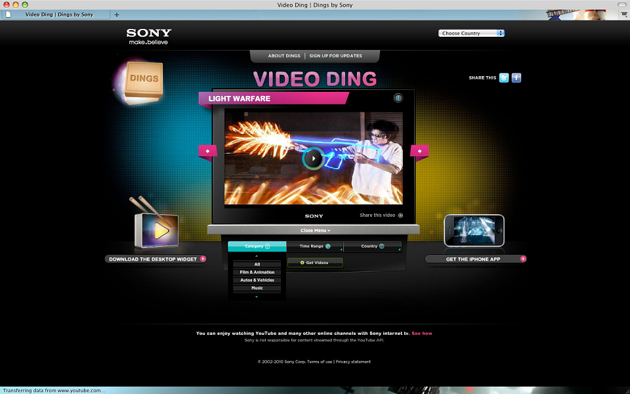The image size is (630, 394).
Task: Click the Get Videos button
Action: [x=315, y=263]
